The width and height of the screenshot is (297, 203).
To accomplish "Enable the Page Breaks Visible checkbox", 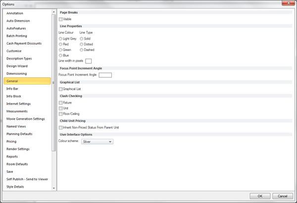I will [x=61, y=19].
